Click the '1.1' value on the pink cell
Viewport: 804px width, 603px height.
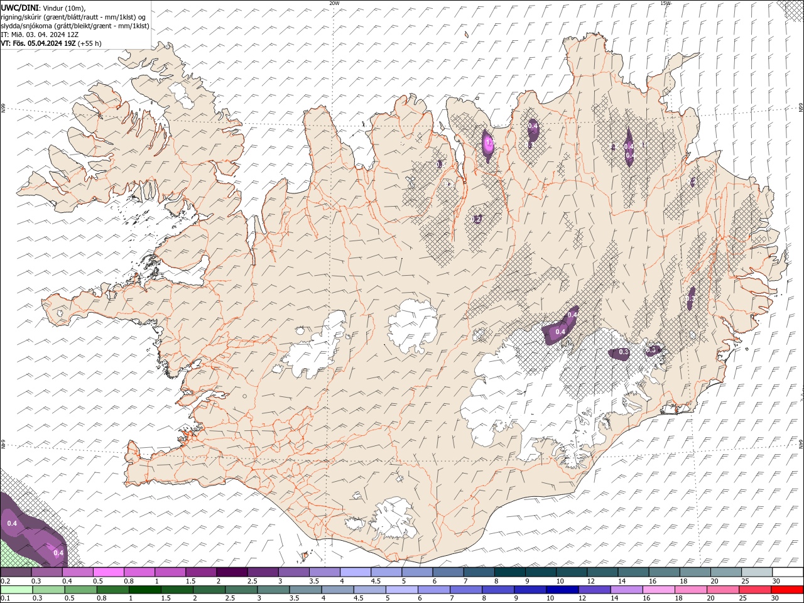489,144
